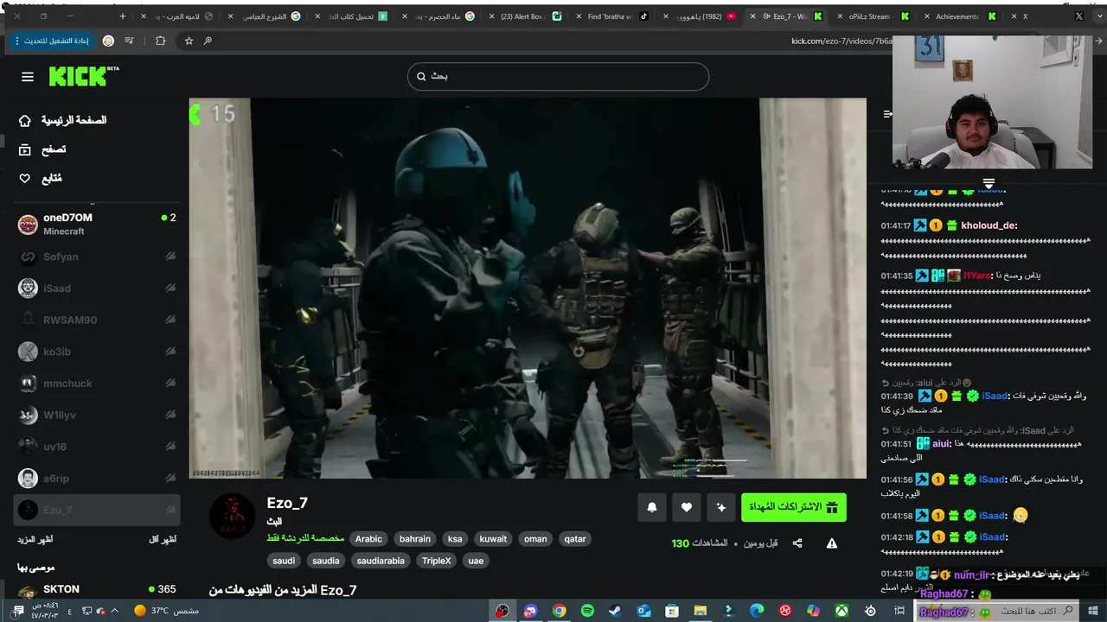Click the oman tag chip
This screenshot has width=1107, height=622.
[535, 539]
